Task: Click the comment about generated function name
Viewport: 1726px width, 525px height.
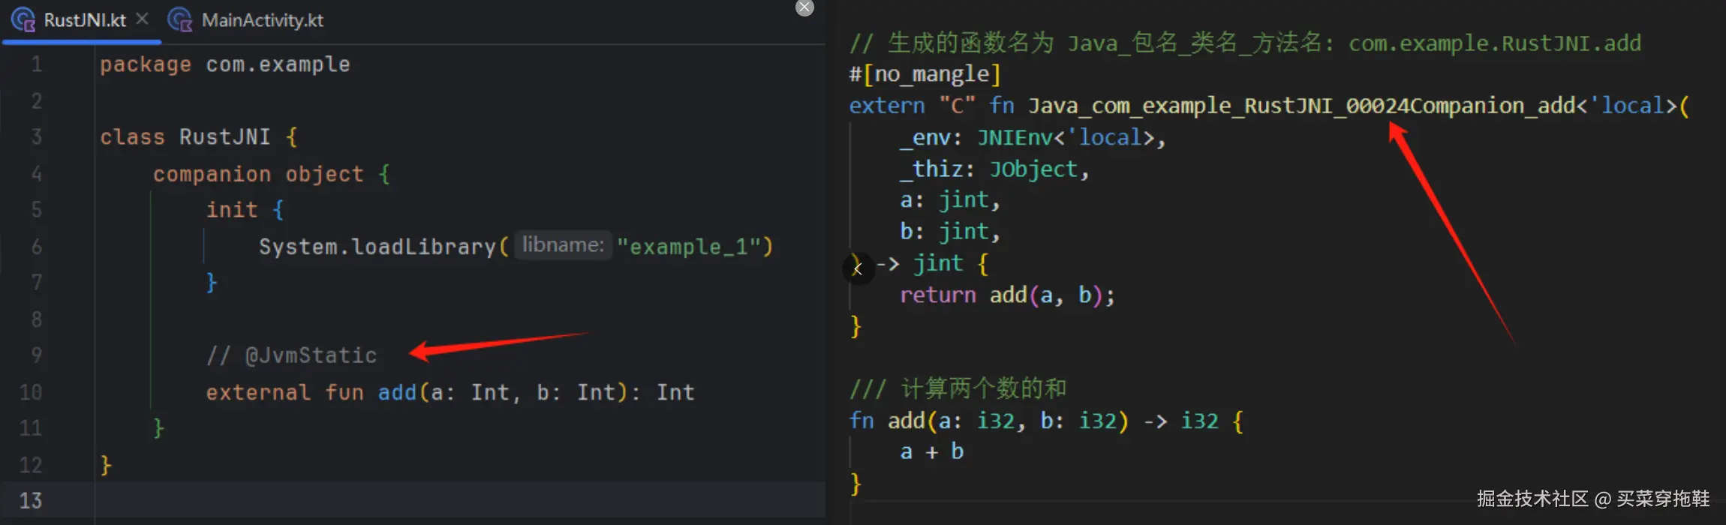Action: click(1245, 43)
